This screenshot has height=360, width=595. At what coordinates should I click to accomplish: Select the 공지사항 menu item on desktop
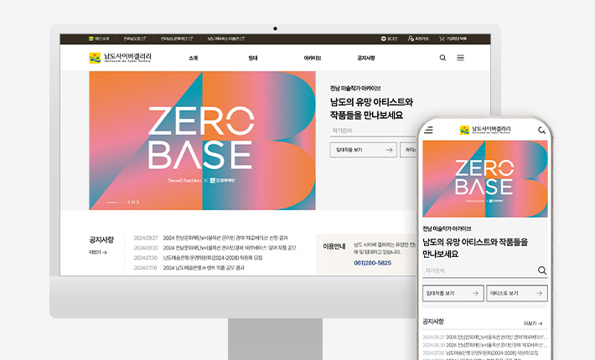(x=366, y=58)
